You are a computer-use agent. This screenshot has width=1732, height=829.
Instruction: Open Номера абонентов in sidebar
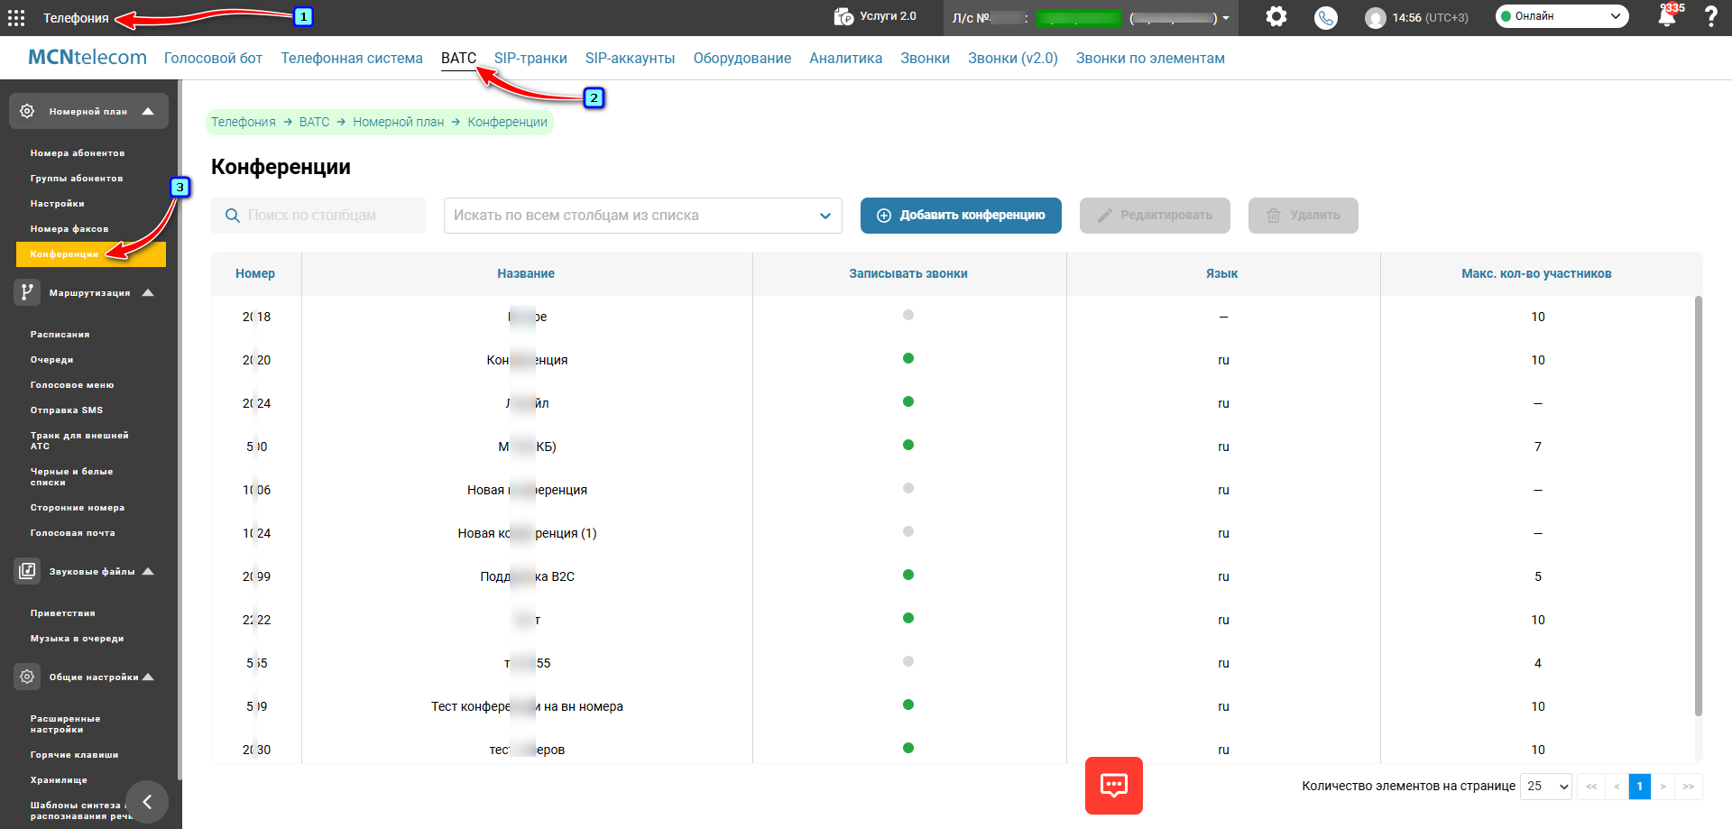78,153
